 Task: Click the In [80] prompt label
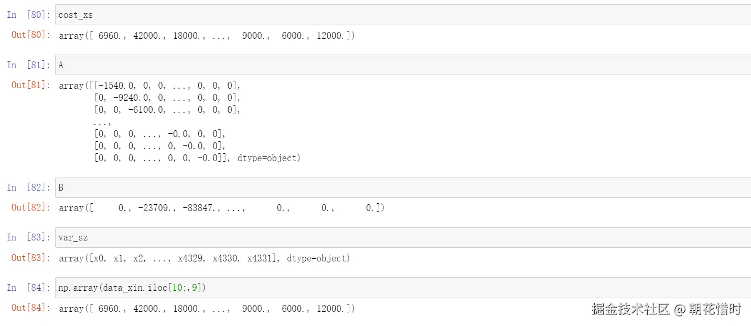[x=28, y=15]
